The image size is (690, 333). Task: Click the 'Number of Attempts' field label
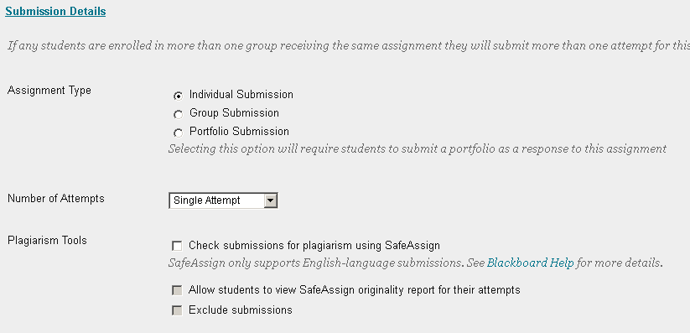click(x=56, y=199)
